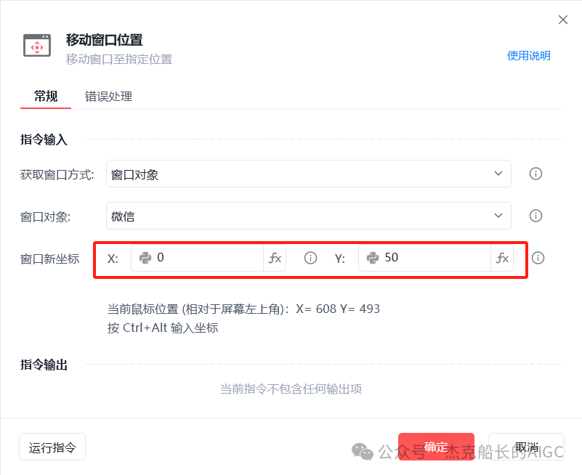
Task: Click the info icon beside 窗口对象
Action: tap(535, 216)
